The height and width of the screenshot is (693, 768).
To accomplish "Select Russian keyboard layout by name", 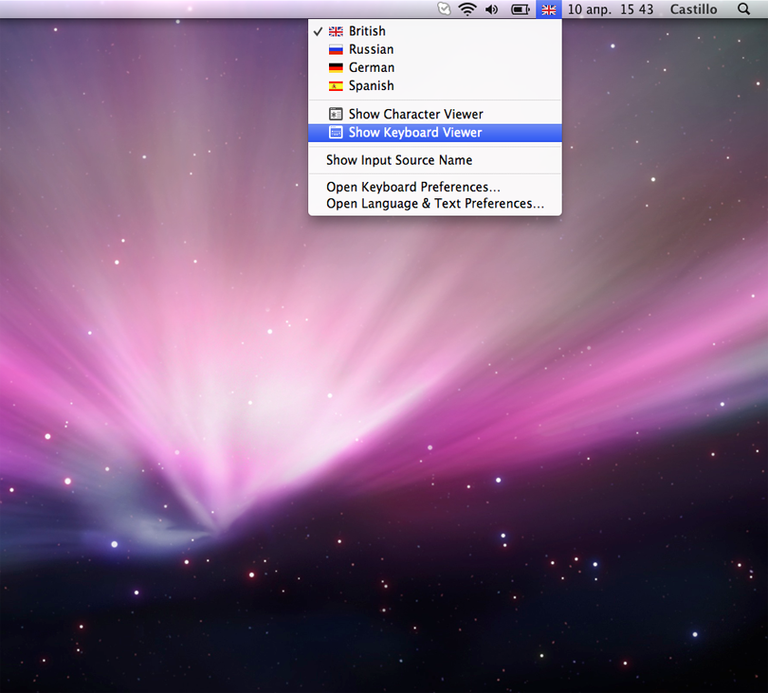I will [x=371, y=49].
